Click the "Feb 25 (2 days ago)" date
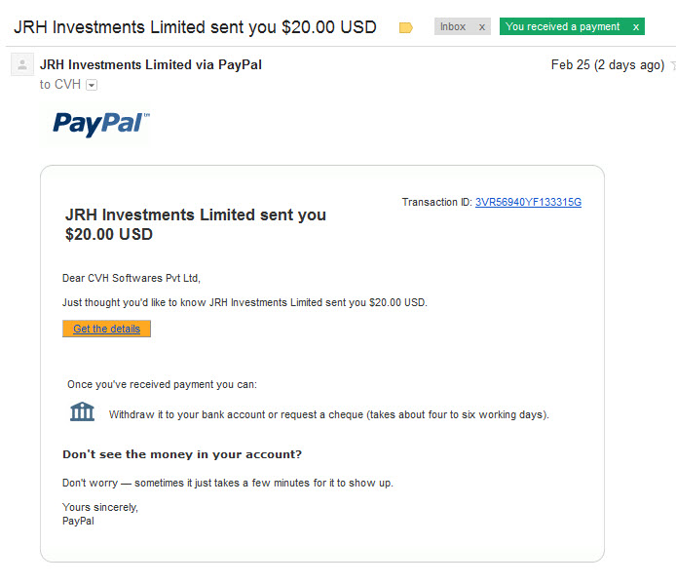The image size is (676, 584). click(x=608, y=64)
